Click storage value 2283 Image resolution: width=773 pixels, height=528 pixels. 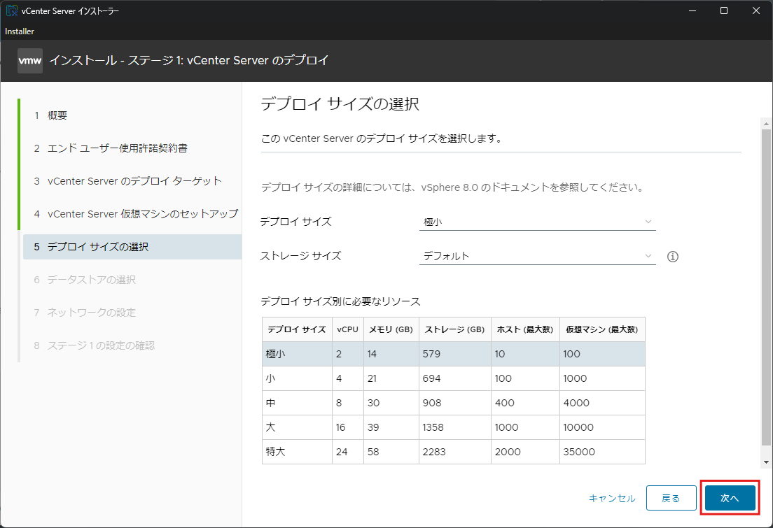click(434, 452)
